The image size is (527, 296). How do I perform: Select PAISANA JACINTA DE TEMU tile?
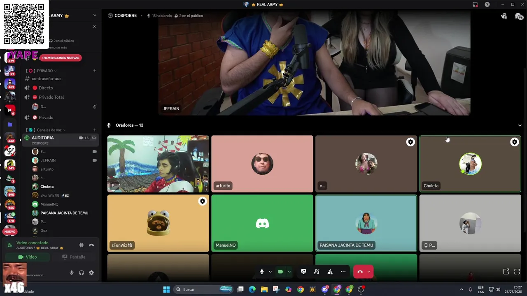(366, 223)
